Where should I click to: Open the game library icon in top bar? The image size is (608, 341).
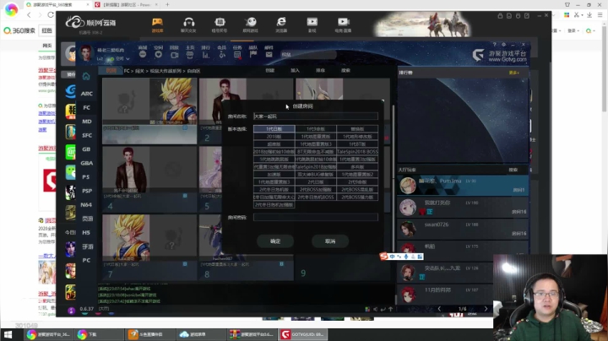(x=157, y=24)
